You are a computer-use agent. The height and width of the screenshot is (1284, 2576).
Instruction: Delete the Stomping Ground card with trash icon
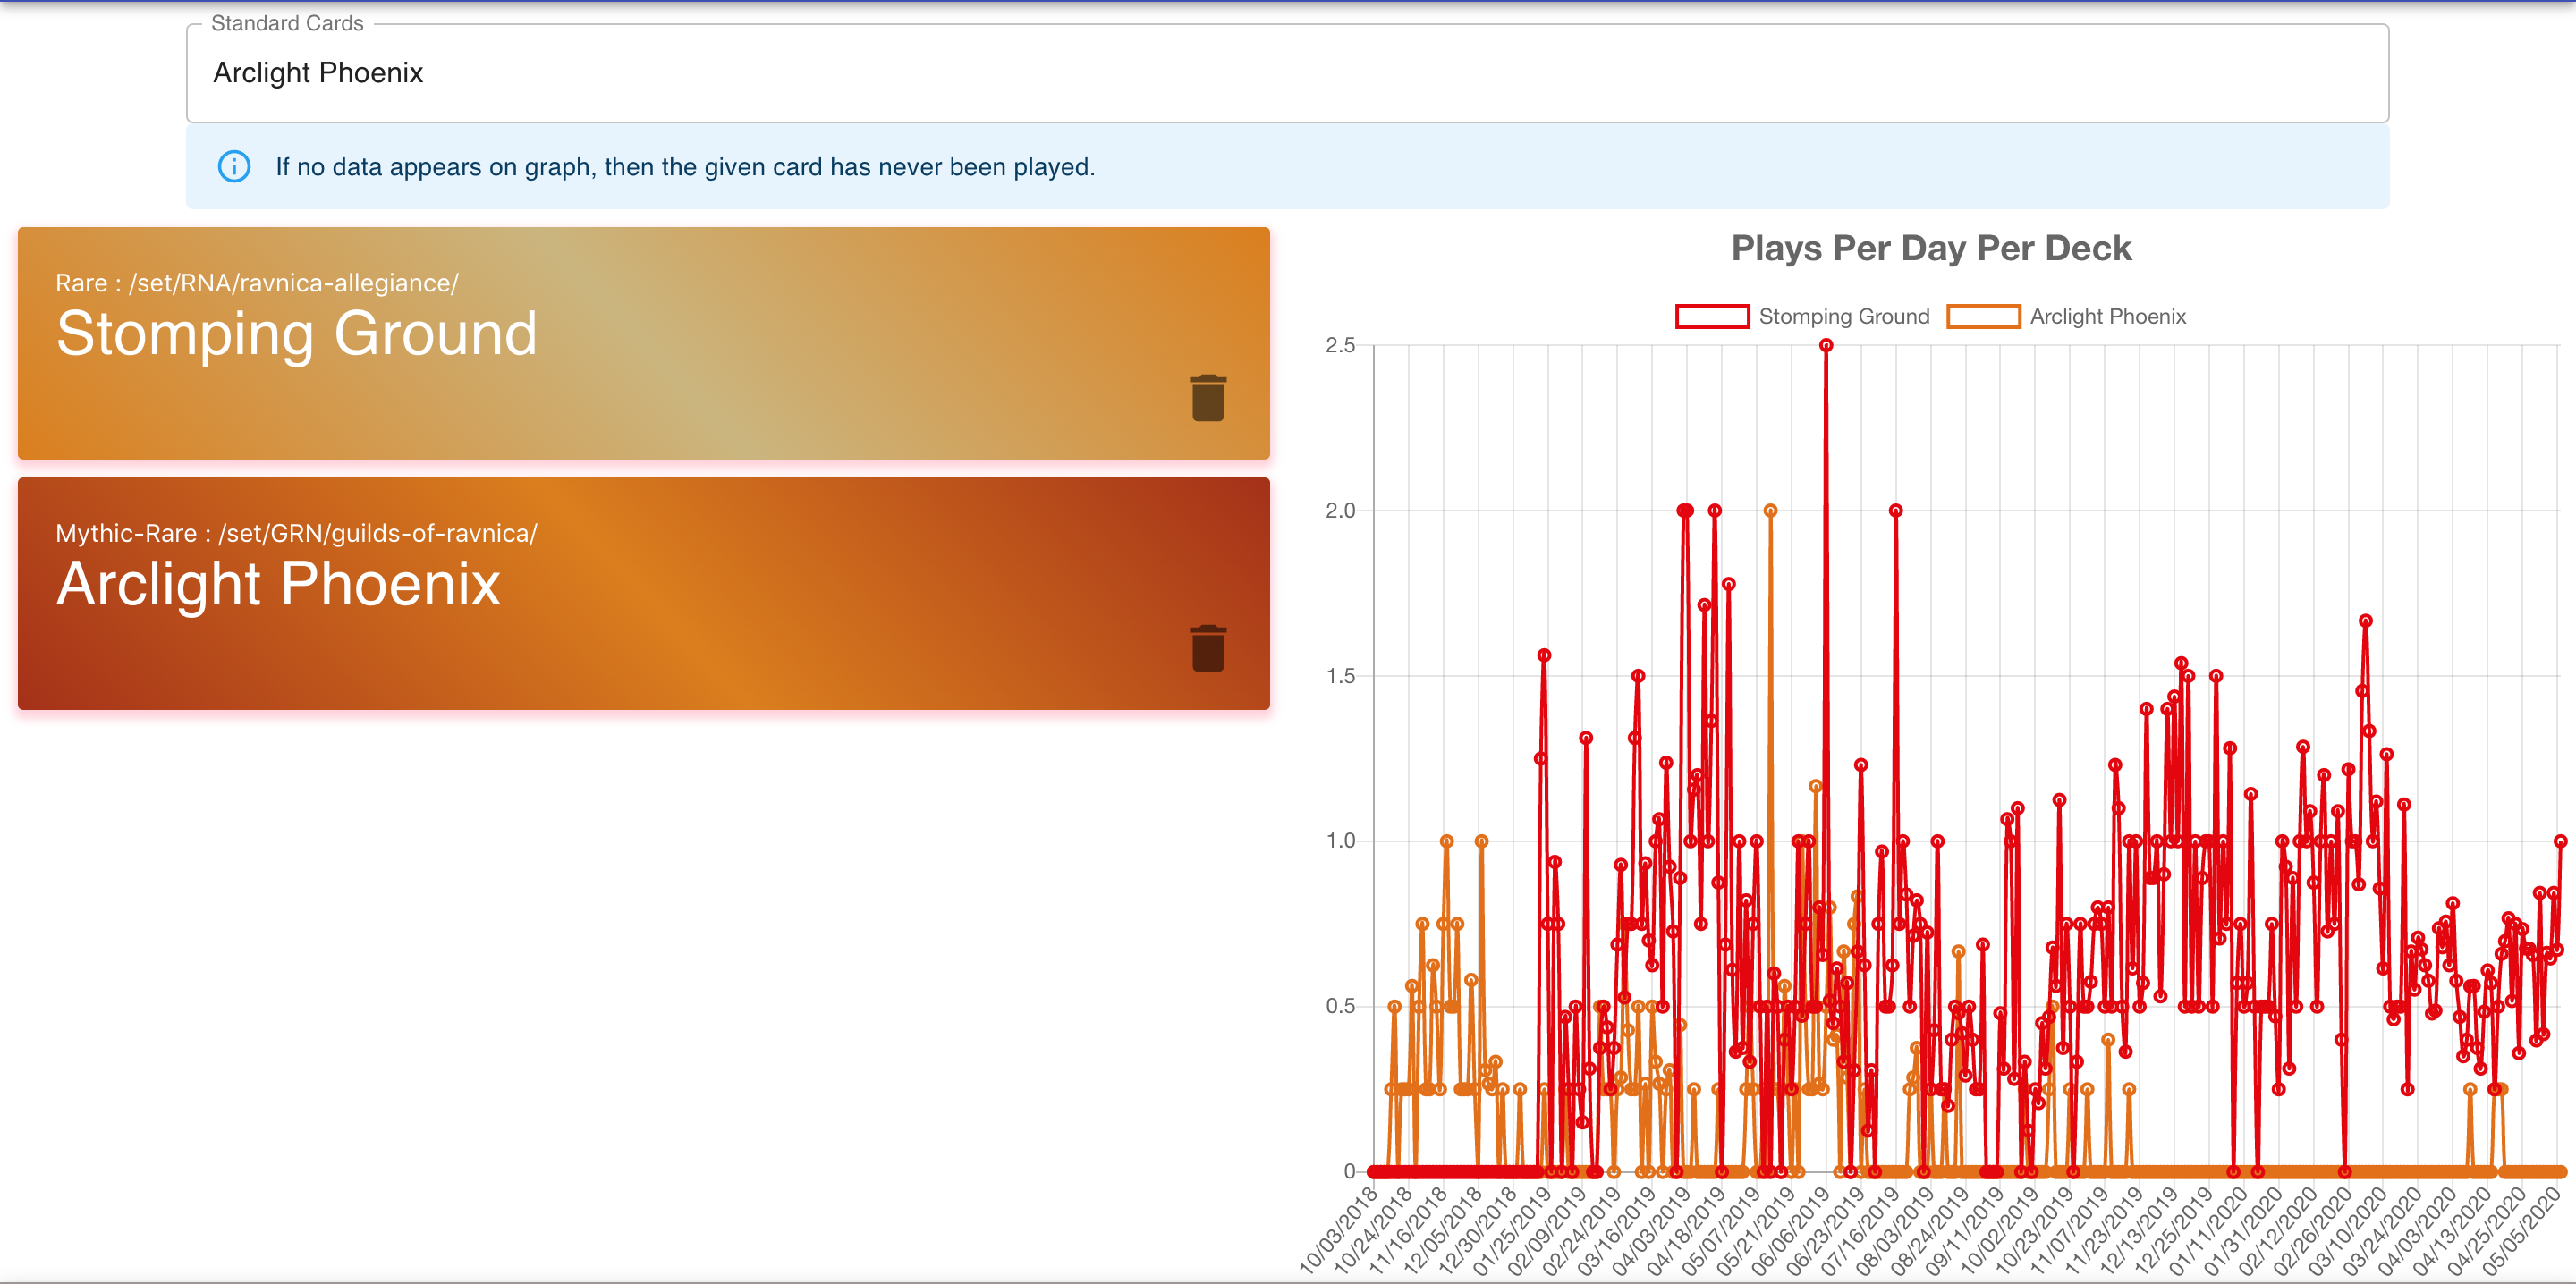coord(1208,398)
